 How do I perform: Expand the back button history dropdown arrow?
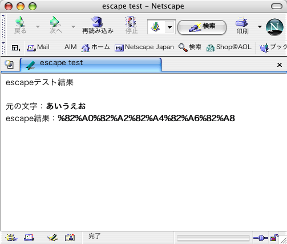click(x=38, y=27)
